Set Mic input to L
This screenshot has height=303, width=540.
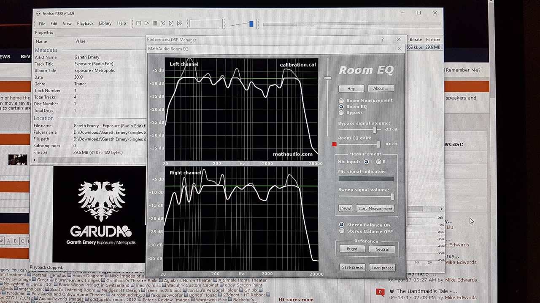click(x=366, y=162)
